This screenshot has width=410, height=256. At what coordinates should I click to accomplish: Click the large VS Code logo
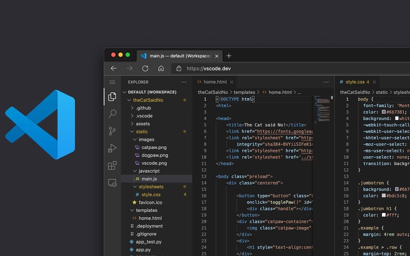click(40, 124)
